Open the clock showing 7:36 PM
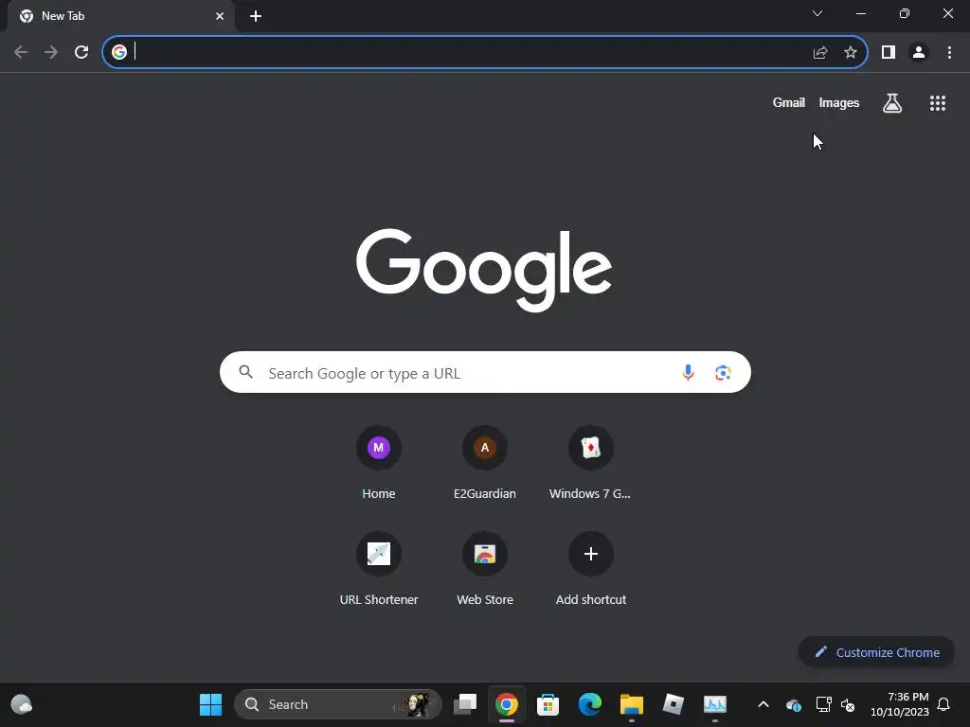Screen dimensions: 970x727 pos(900,704)
